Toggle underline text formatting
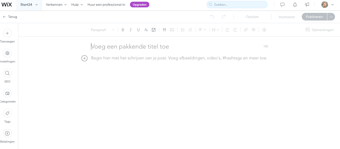The image size is (340, 149). click(x=138, y=30)
